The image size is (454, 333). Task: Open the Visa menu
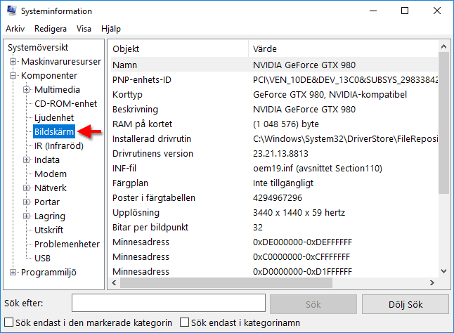click(84, 29)
